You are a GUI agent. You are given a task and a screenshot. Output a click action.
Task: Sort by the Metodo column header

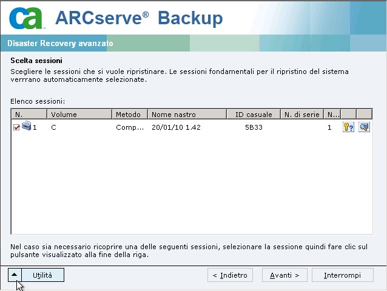point(129,114)
